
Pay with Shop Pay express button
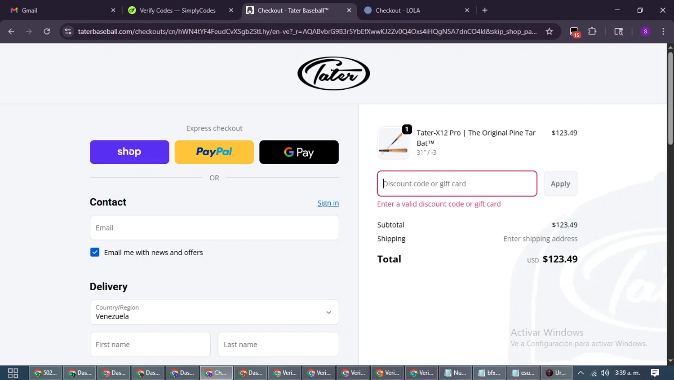point(129,152)
